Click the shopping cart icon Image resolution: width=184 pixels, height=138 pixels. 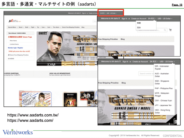coord(170,30)
